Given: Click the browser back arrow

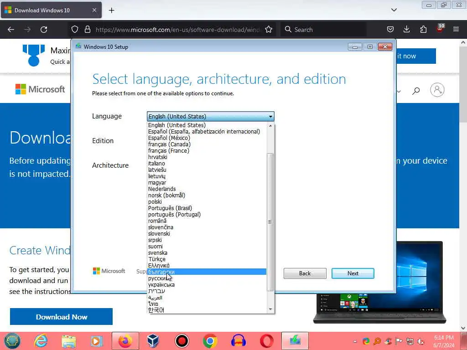Looking at the screenshot, I should tap(11, 30).
